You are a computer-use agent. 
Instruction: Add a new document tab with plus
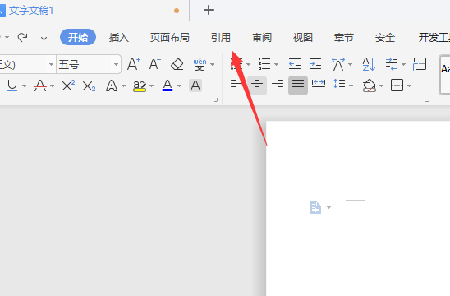(209, 10)
